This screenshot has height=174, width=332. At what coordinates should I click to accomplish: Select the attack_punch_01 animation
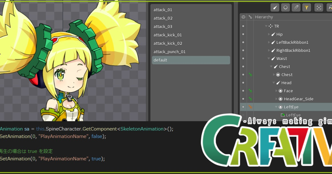point(191,52)
